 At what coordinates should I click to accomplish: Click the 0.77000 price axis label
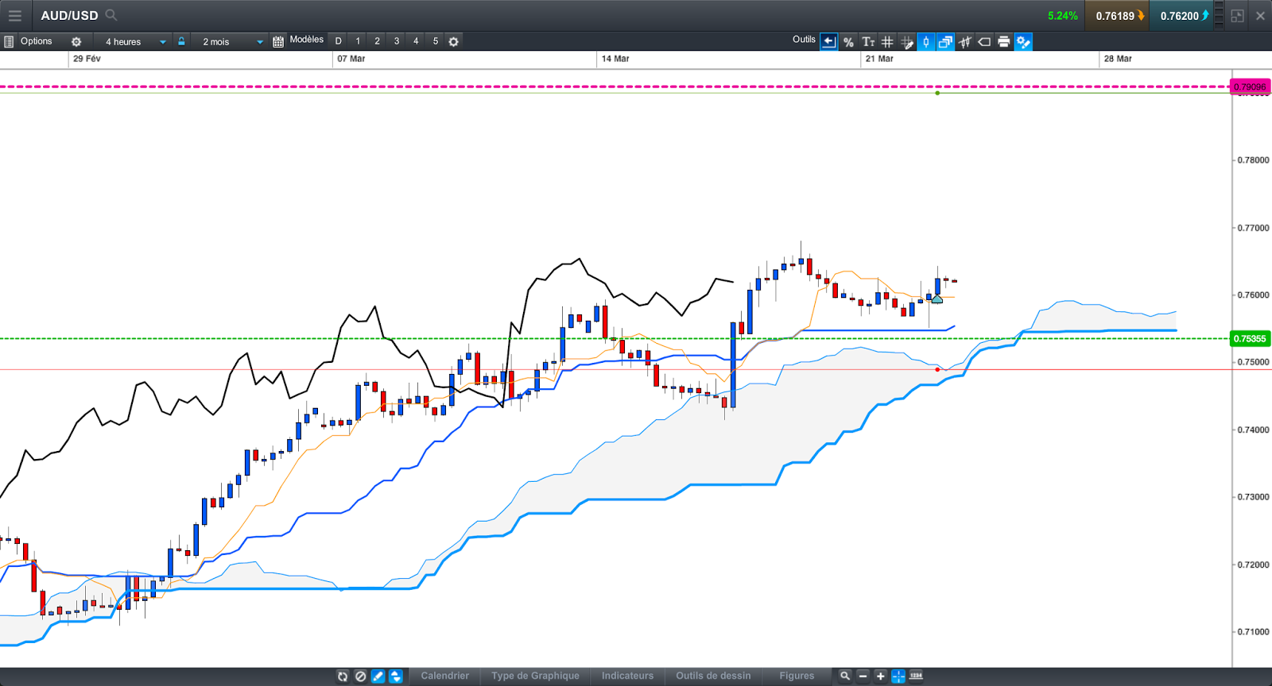point(1253,228)
